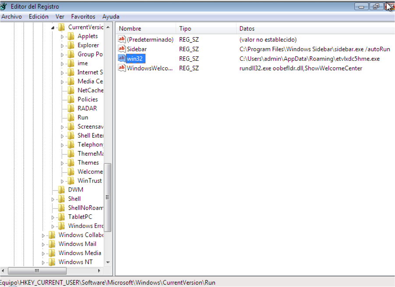Select the win32 value name
This screenshot has width=395, height=287.
(x=135, y=59)
